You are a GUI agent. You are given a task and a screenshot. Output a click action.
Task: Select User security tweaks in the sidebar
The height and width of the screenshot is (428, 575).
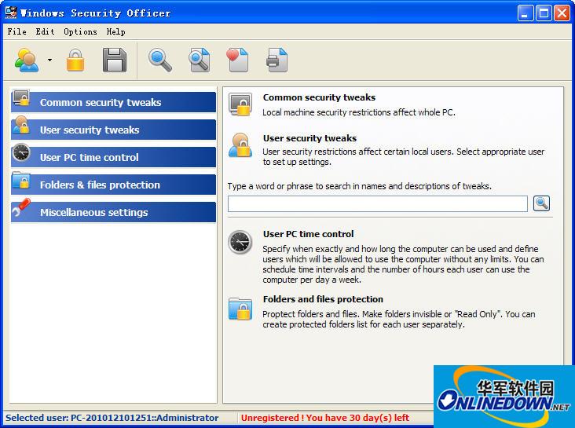click(113, 130)
